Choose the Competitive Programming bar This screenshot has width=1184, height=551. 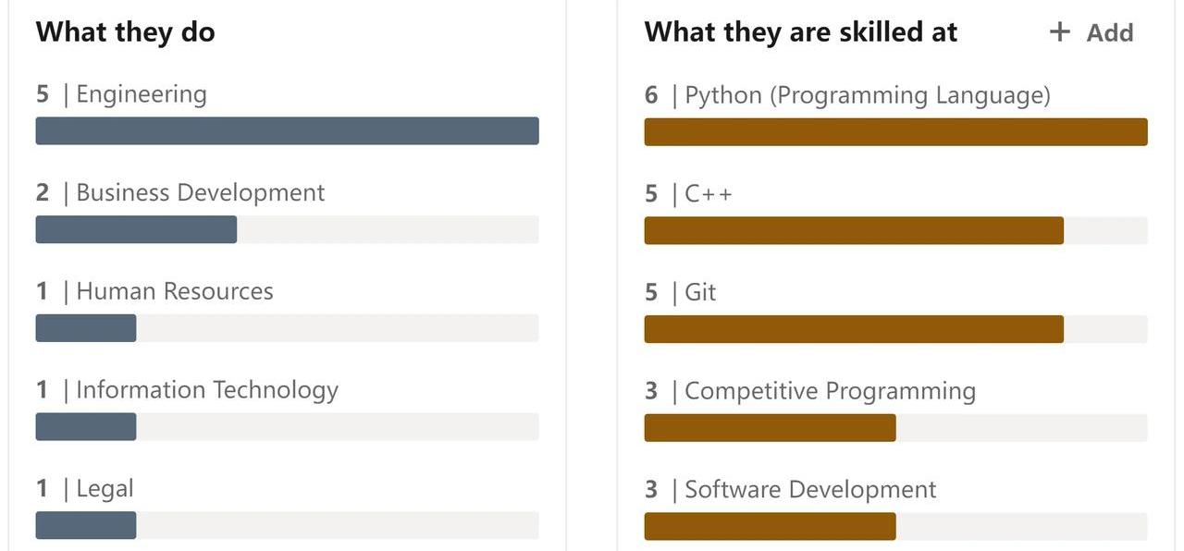click(770, 428)
